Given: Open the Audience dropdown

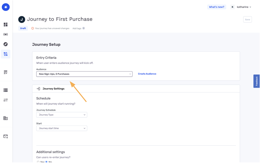Looking at the screenshot, I should click(x=84, y=74).
